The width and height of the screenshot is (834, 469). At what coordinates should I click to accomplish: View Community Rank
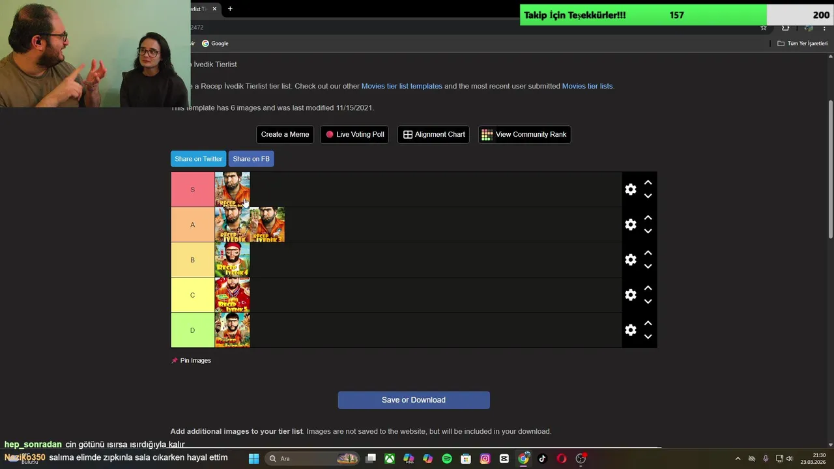coord(525,135)
